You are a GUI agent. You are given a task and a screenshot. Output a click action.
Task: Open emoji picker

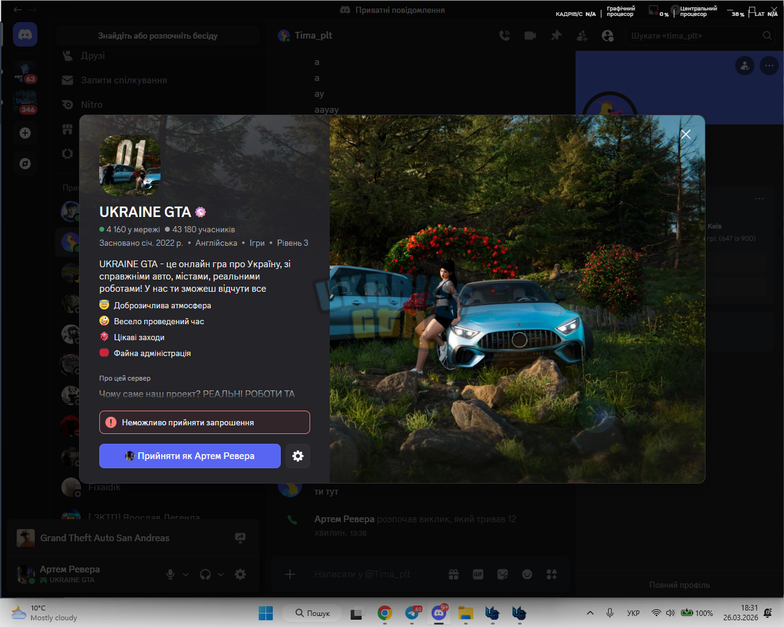click(x=527, y=574)
